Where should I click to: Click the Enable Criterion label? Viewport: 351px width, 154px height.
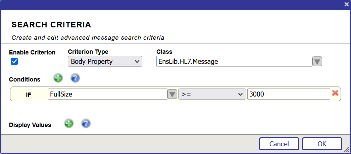pos(32,52)
